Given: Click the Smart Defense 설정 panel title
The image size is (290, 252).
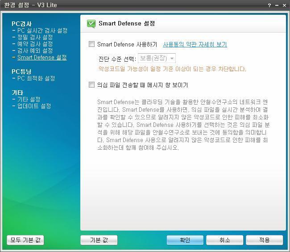Looking at the screenshot, I should click(x=127, y=24).
